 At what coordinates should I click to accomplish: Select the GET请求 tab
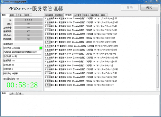click(68, 15)
